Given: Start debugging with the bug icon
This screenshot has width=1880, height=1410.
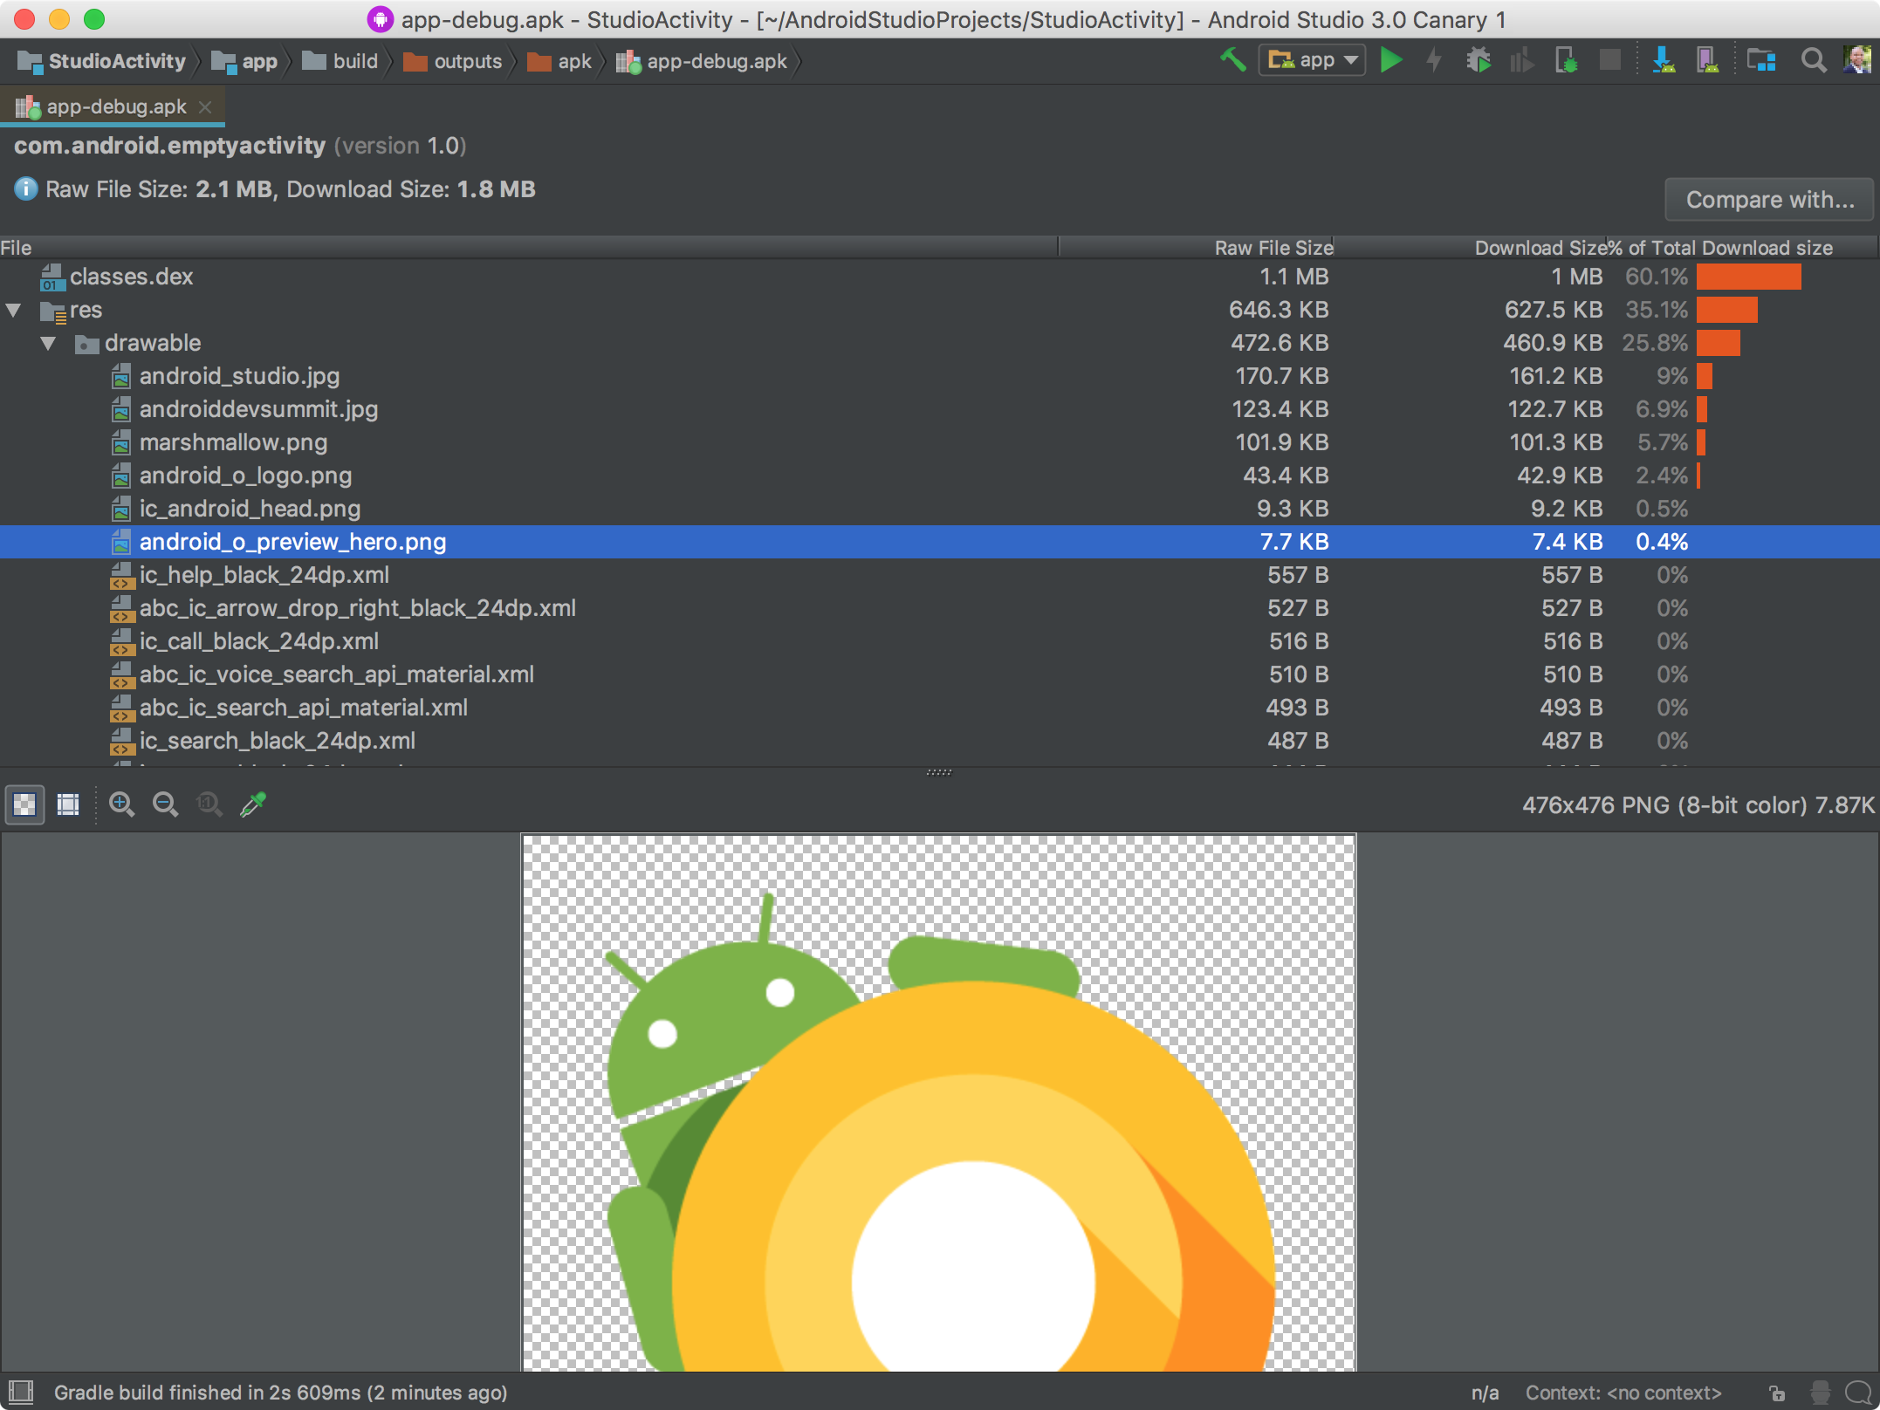Looking at the screenshot, I should [x=1478, y=60].
